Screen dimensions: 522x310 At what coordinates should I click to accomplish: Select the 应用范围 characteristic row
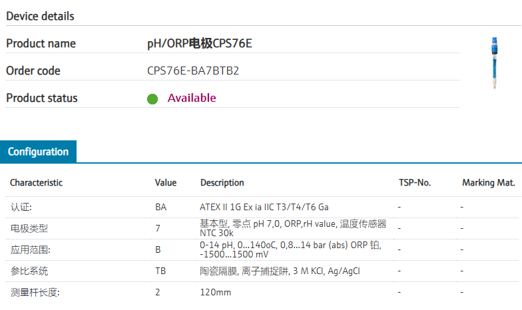pos(262,250)
